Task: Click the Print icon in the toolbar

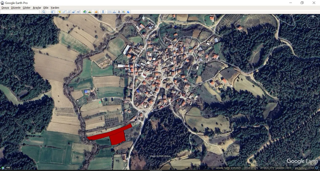Action: (114, 12)
